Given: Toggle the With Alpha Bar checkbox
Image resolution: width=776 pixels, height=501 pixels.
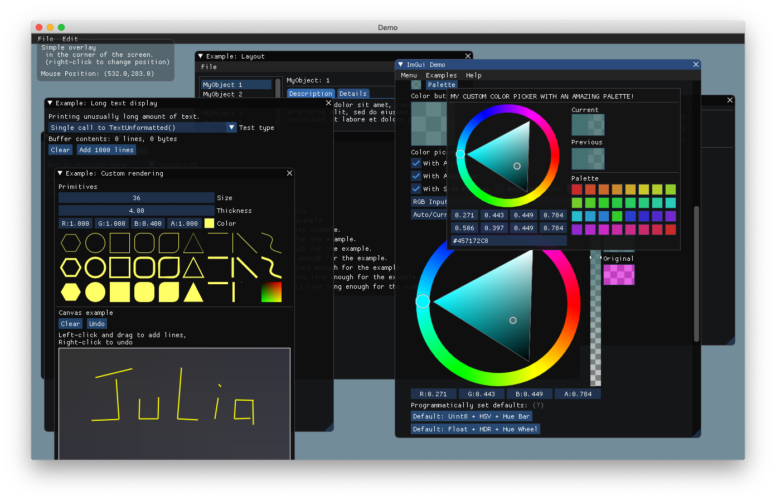Looking at the screenshot, I should (x=416, y=176).
